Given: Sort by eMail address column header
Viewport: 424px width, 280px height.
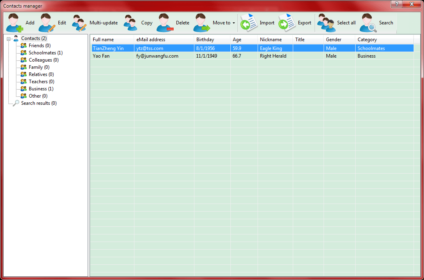Looking at the screenshot, I should [164, 40].
